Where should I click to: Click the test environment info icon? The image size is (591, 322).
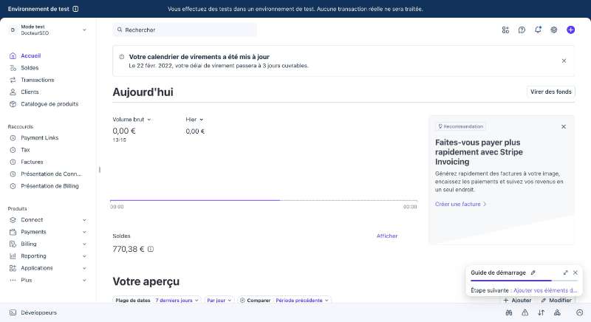[x=75, y=9]
